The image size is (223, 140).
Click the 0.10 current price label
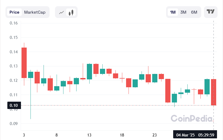pos(13,105)
